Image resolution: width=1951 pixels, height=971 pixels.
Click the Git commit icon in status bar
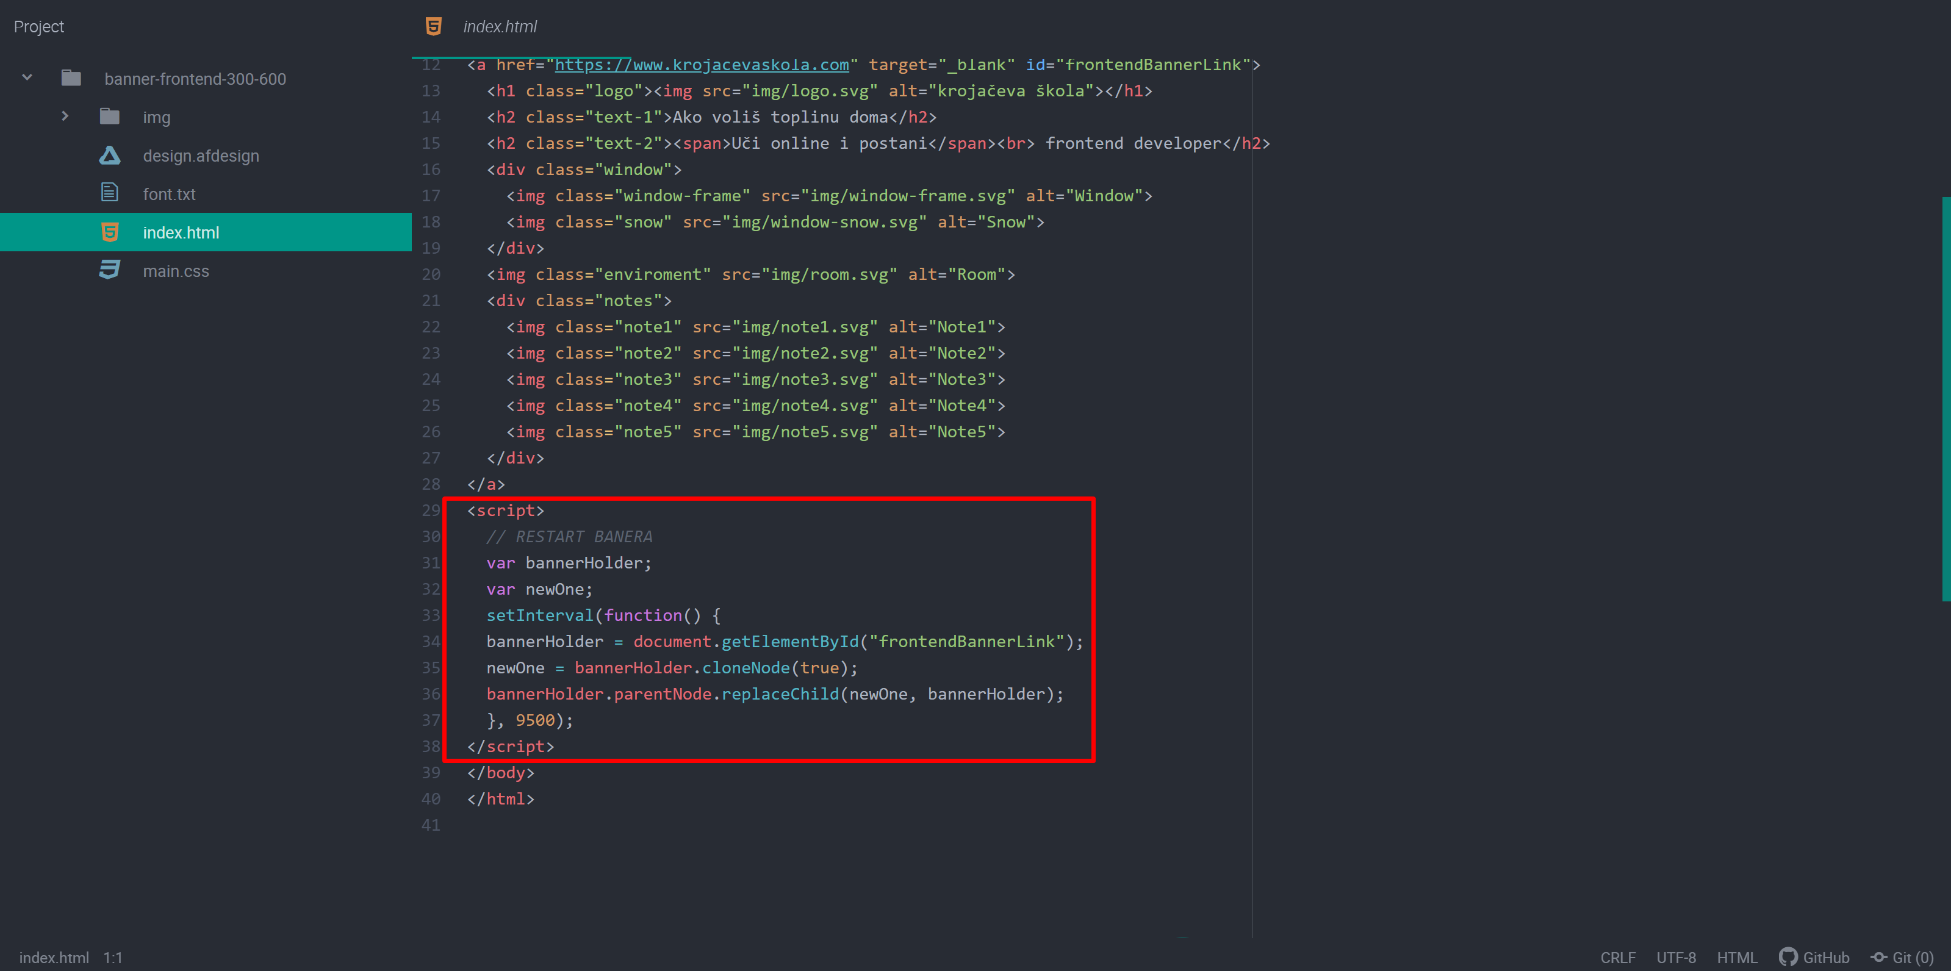click(1879, 958)
